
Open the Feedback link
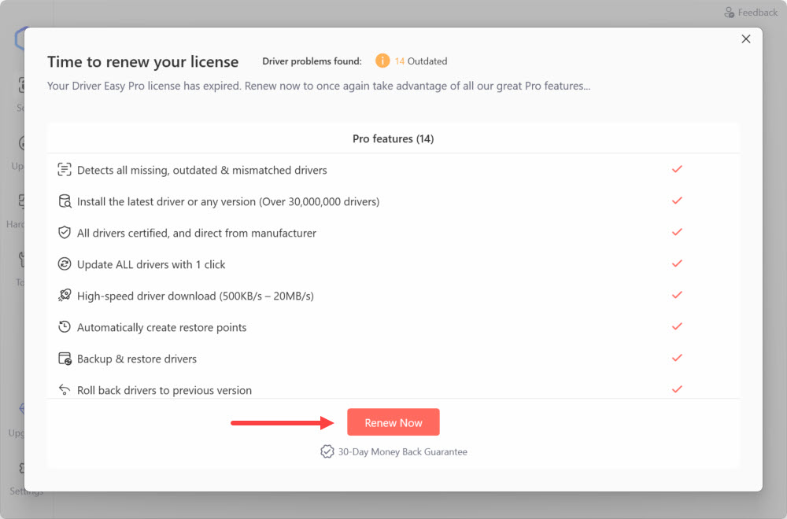pyautogui.click(x=751, y=13)
